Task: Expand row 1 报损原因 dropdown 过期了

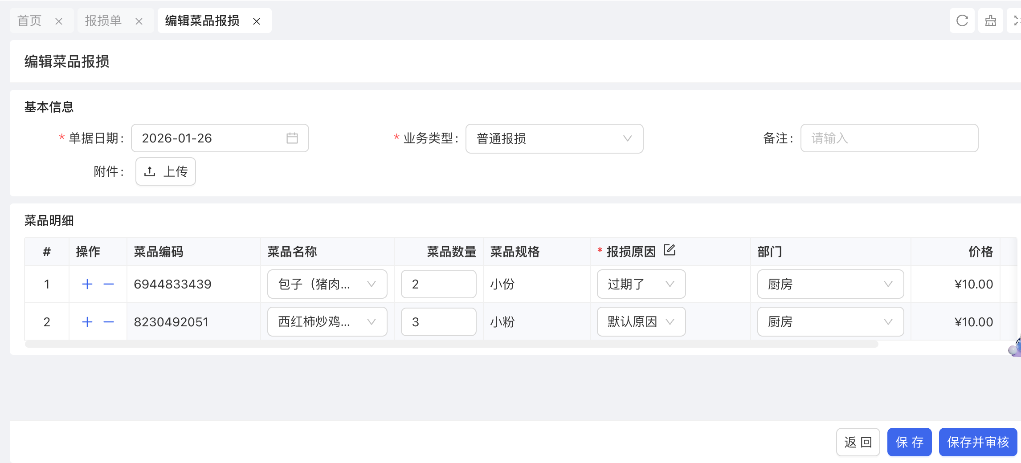Action: [641, 284]
